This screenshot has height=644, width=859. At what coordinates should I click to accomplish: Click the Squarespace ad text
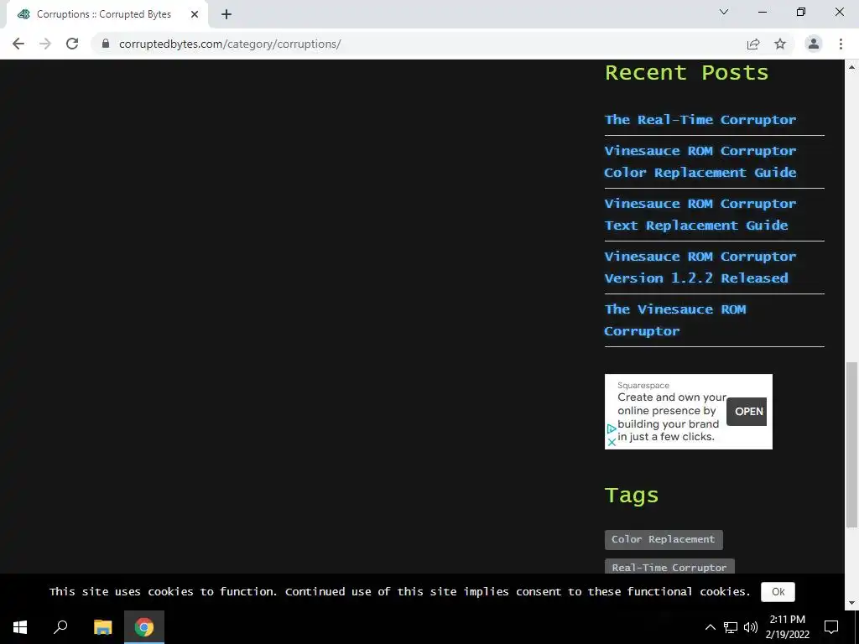pyautogui.click(x=672, y=417)
